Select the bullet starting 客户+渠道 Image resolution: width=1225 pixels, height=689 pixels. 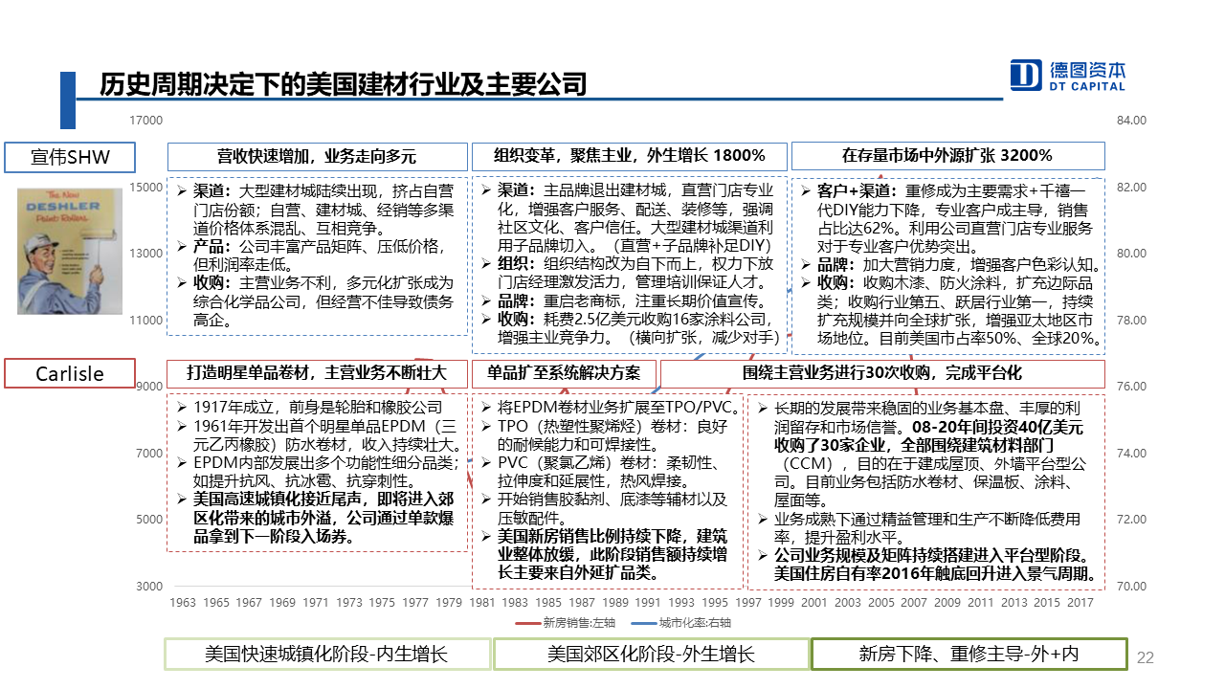click(x=946, y=219)
